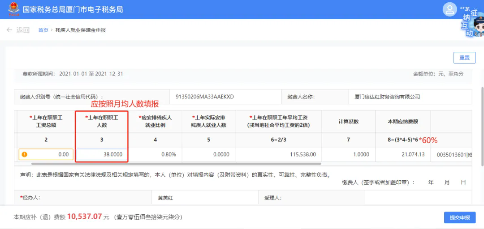The height and width of the screenshot is (229, 484).
Task: Click the breadcrumb chevron separator
Action: point(52,30)
